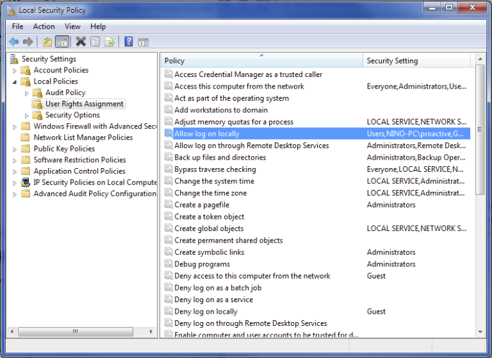
Task: Toggle the Show/Hide Console Tree icon
Action: click(x=61, y=42)
